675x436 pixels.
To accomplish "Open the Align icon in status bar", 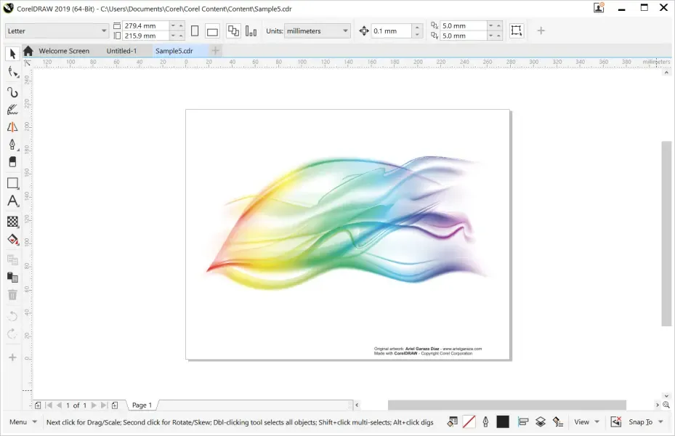I will (523, 421).
